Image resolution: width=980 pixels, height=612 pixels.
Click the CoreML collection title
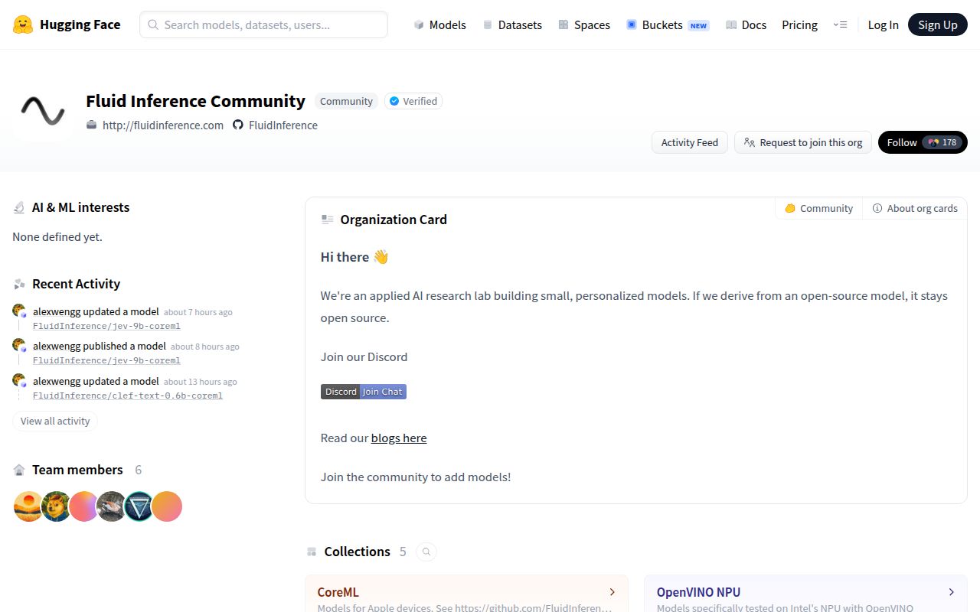tap(338, 592)
